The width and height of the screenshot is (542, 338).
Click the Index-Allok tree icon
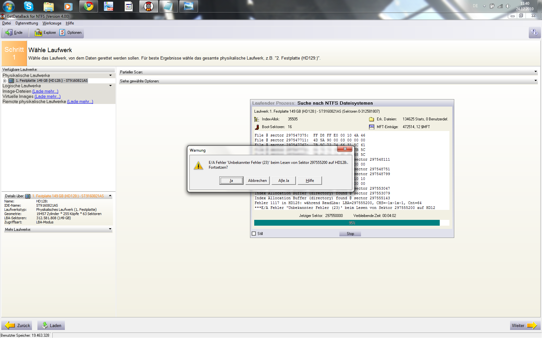coord(257,119)
